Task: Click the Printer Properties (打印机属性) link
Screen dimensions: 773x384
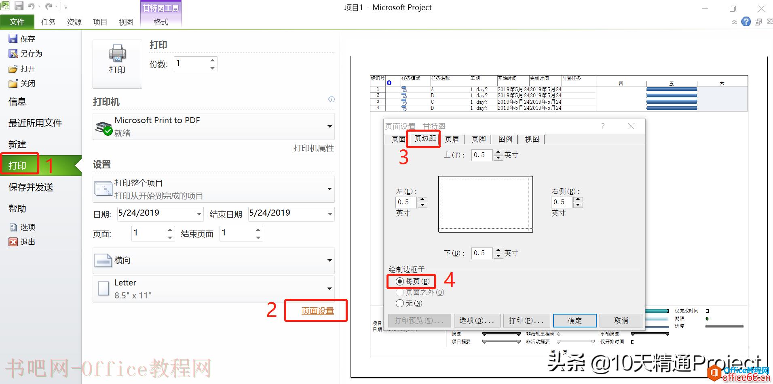Action: pos(314,149)
